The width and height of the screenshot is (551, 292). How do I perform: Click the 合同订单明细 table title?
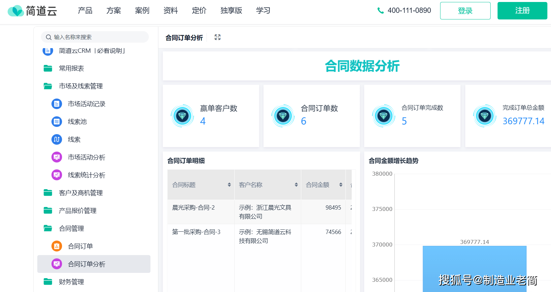(186, 161)
